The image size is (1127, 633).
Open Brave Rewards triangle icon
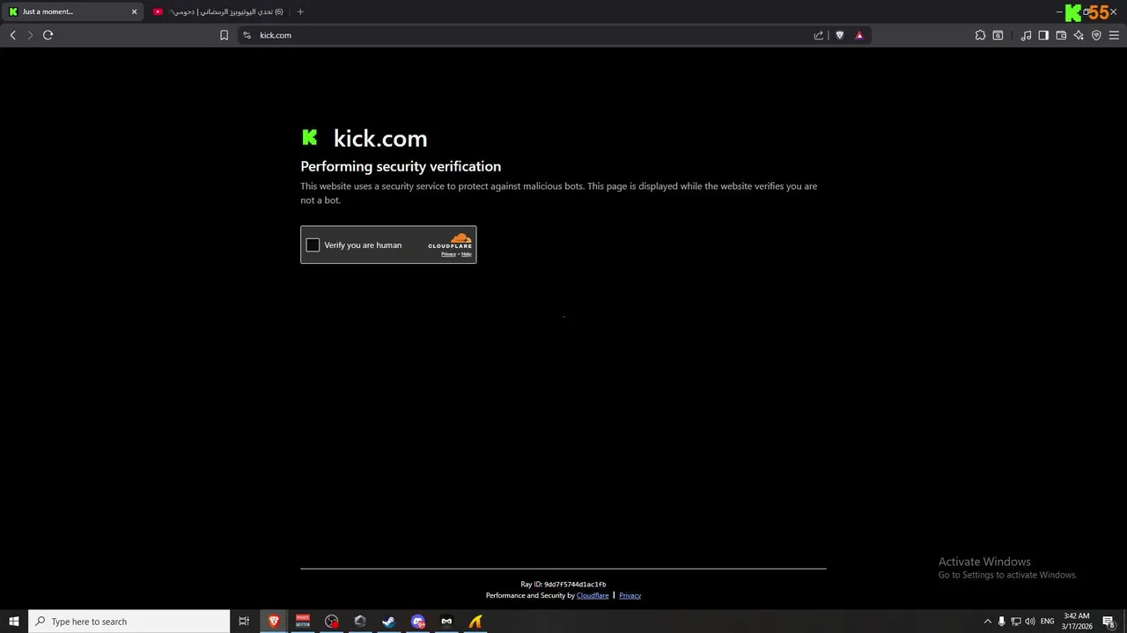859,35
